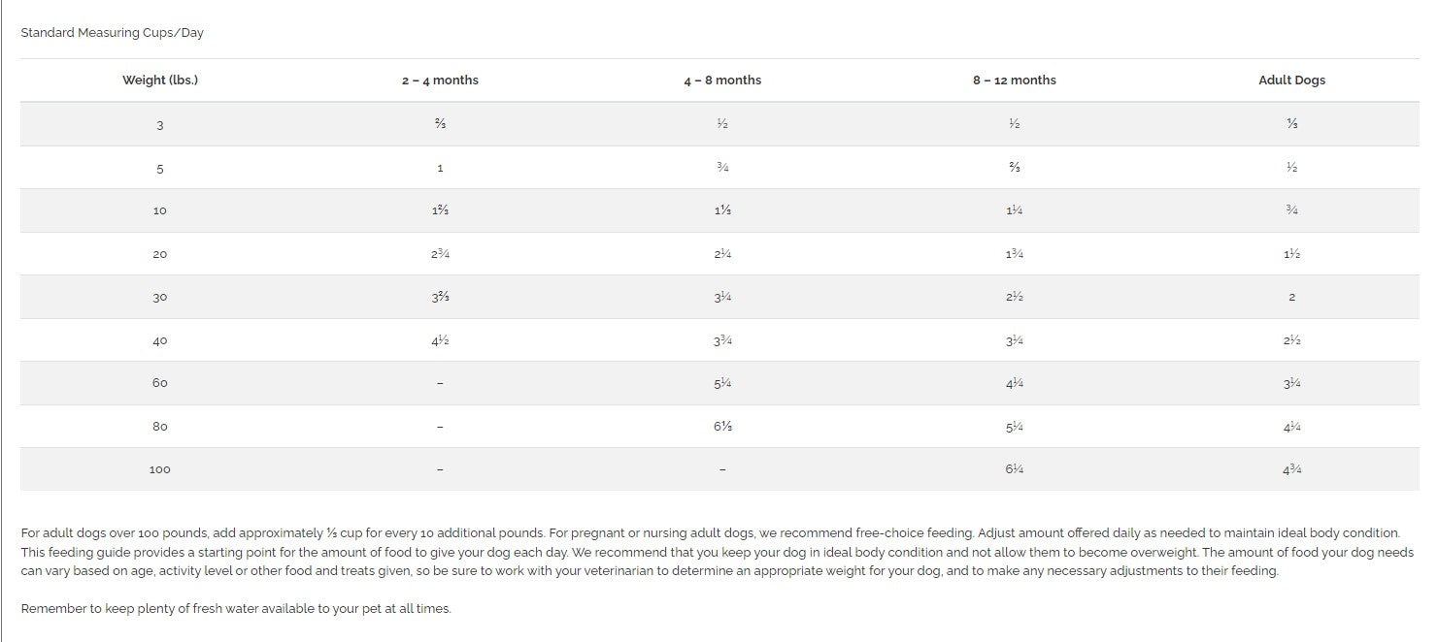Click the 'Weight (lbs.)' column header

pyautogui.click(x=160, y=80)
